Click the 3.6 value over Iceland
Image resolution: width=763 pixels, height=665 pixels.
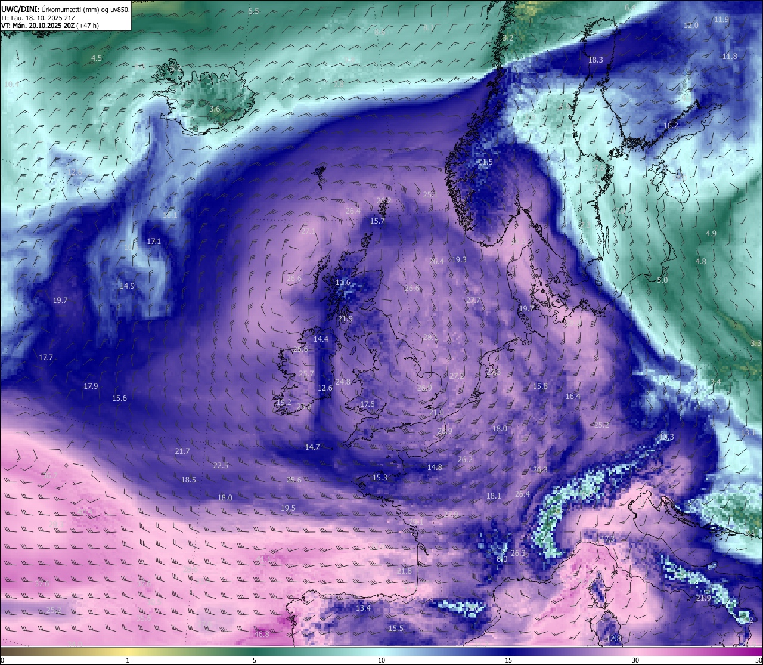(x=215, y=109)
